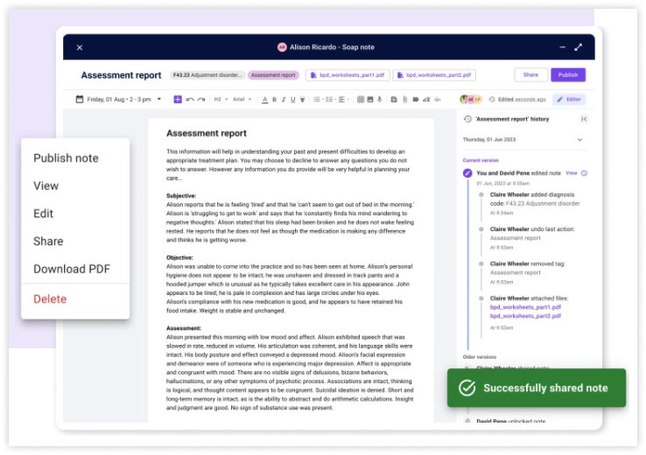Click Alison Ricardo avatar in title bar

(282, 47)
